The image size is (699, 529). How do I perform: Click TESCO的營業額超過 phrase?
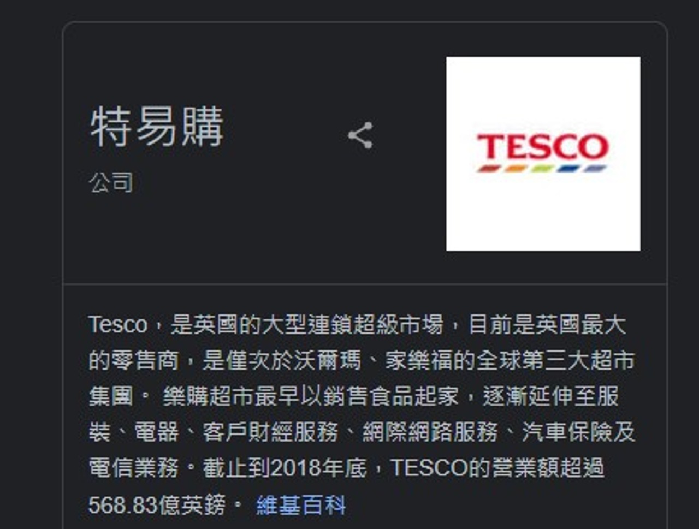pyautogui.click(x=497, y=468)
